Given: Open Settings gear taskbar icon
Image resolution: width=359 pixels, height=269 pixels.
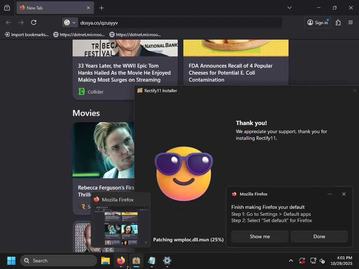Looking at the screenshot, I should [167, 261].
